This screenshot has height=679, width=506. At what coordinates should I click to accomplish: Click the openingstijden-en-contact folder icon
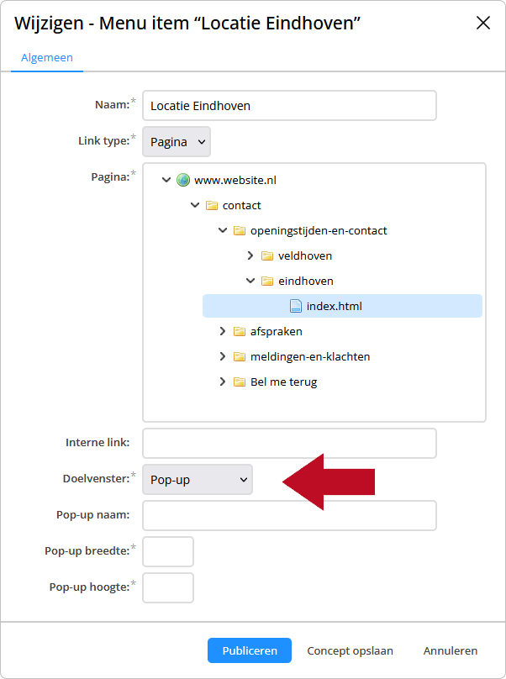[240, 231]
